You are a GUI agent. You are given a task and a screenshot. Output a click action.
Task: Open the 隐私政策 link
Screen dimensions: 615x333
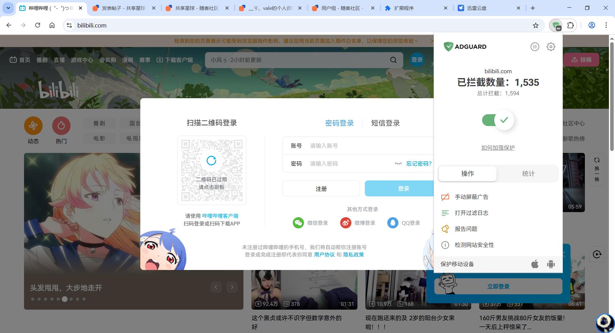[x=354, y=255]
